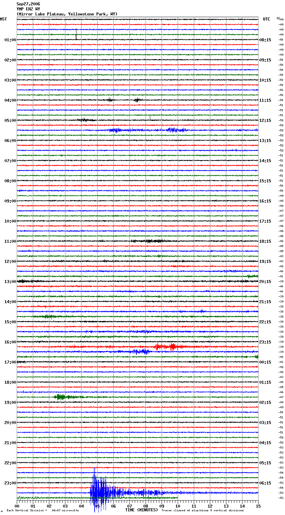Click the 19:15 UTC time label
285x515 pixels.
pyautogui.click(x=265, y=262)
